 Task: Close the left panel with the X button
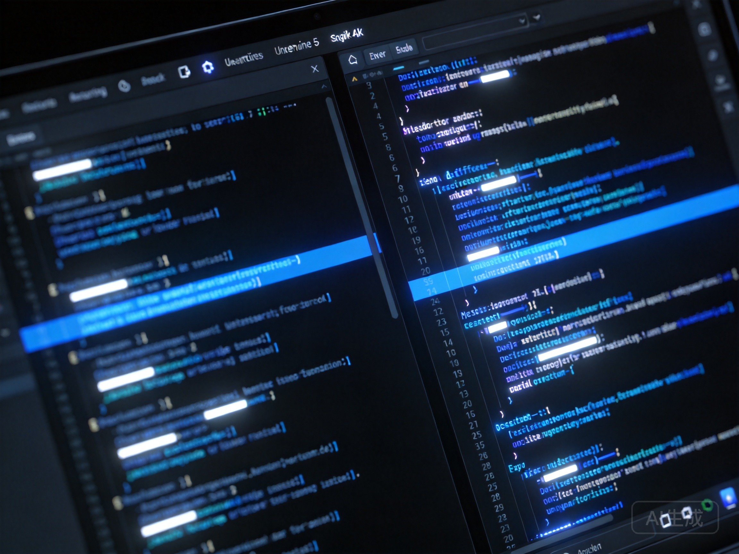point(315,69)
